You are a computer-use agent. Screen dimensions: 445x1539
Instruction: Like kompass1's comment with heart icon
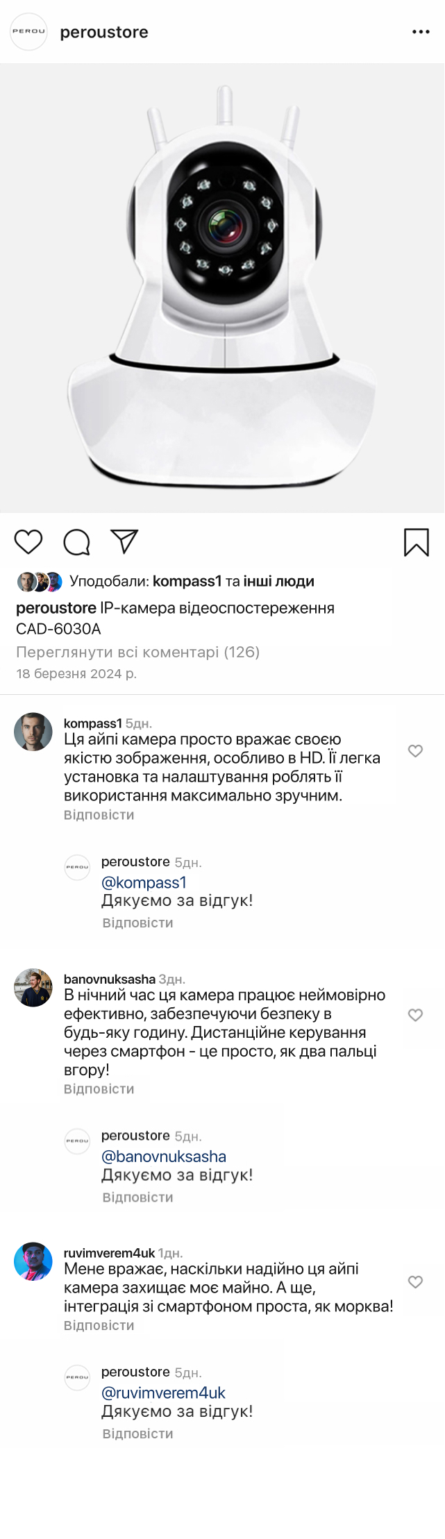pos(415,750)
